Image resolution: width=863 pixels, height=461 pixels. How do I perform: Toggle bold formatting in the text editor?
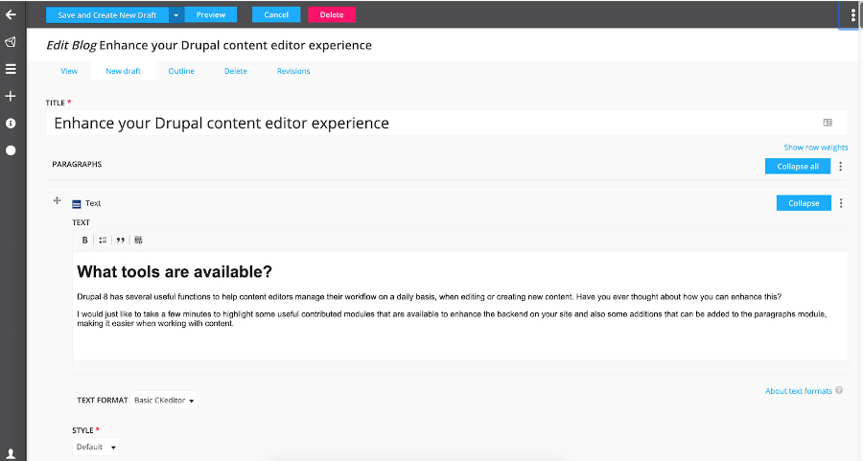tap(84, 240)
